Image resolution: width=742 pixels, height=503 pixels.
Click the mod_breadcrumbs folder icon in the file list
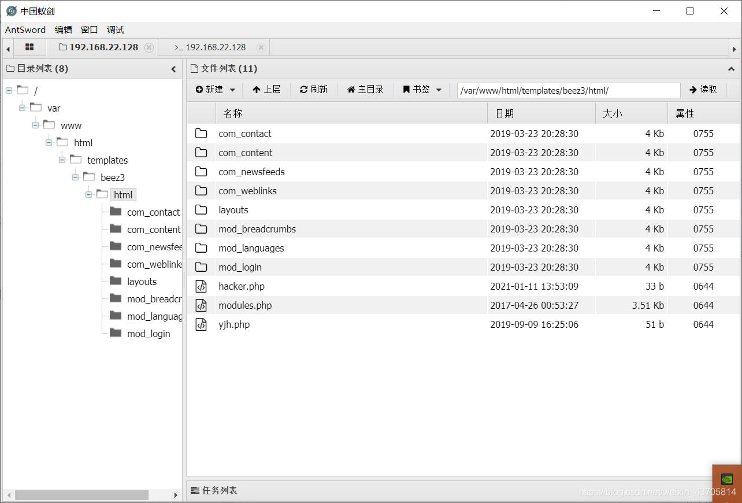point(201,229)
